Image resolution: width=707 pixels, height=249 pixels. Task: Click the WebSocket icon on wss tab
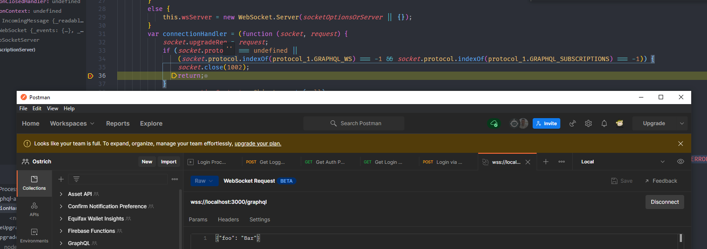pos(485,162)
